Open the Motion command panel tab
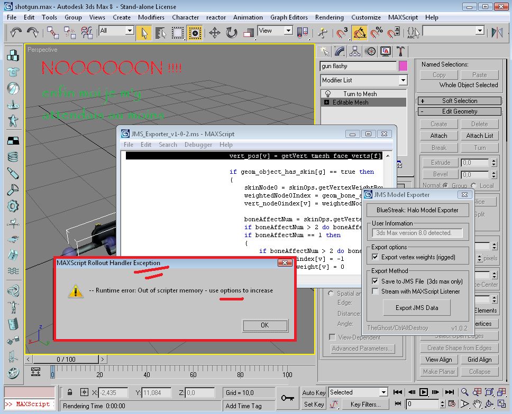Viewport: 512px width, 414px height. (370, 52)
